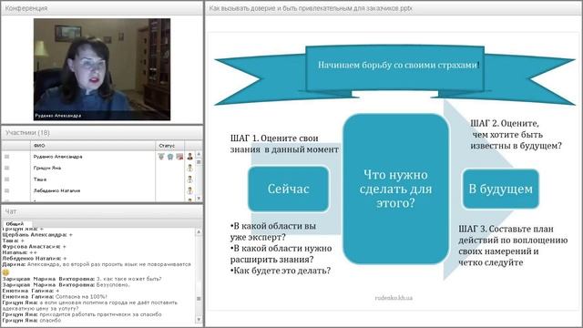Click the 'Что нужно сделать для этого?' box
Viewport: 583px width, 328px height.
(x=395, y=189)
